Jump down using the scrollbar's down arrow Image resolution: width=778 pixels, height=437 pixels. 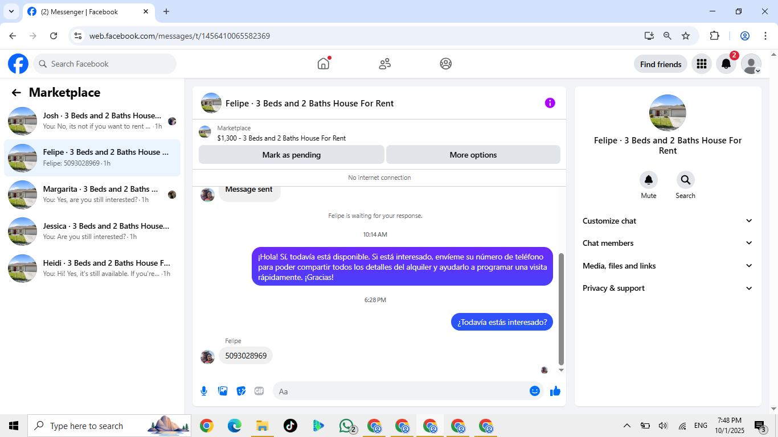(561, 370)
